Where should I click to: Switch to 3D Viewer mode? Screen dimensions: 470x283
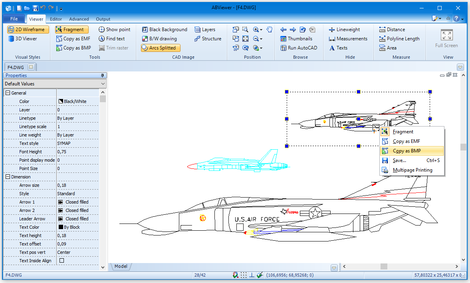click(22, 39)
